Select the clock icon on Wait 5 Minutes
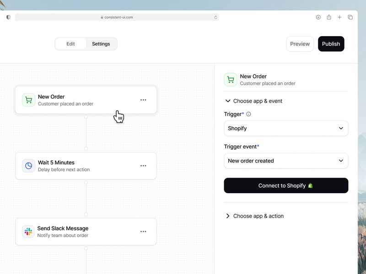The height and width of the screenshot is (274, 366). point(27,166)
